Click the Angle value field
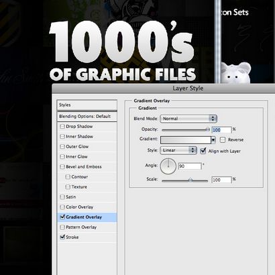275x275 pixels. [x=190, y=166]
